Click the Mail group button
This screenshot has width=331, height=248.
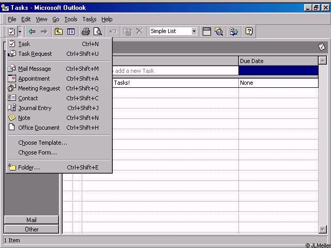(32, 220)
